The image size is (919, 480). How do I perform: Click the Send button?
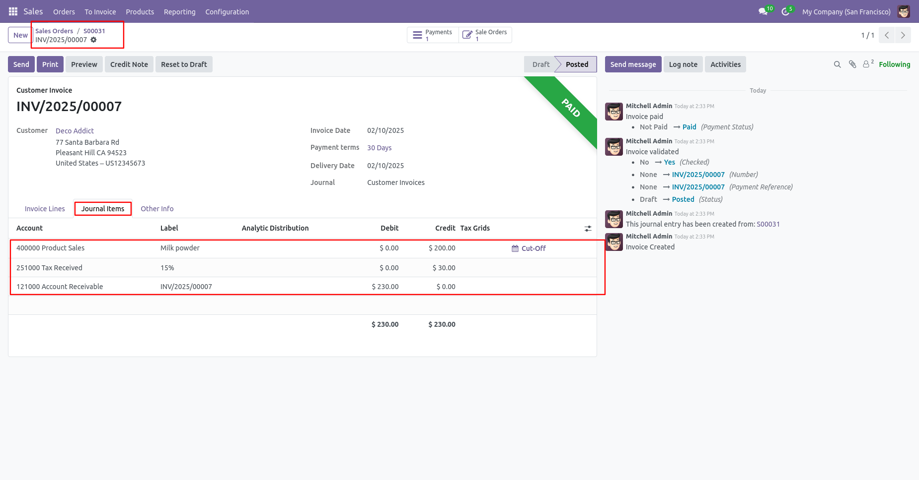click(21, 64)
